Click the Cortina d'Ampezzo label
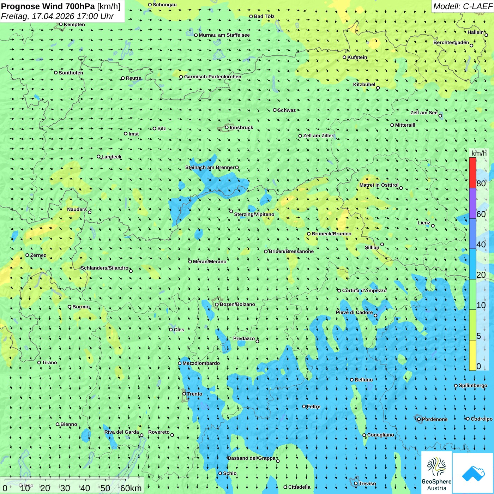This screenshot has height=494, width=494. point(365,290)
